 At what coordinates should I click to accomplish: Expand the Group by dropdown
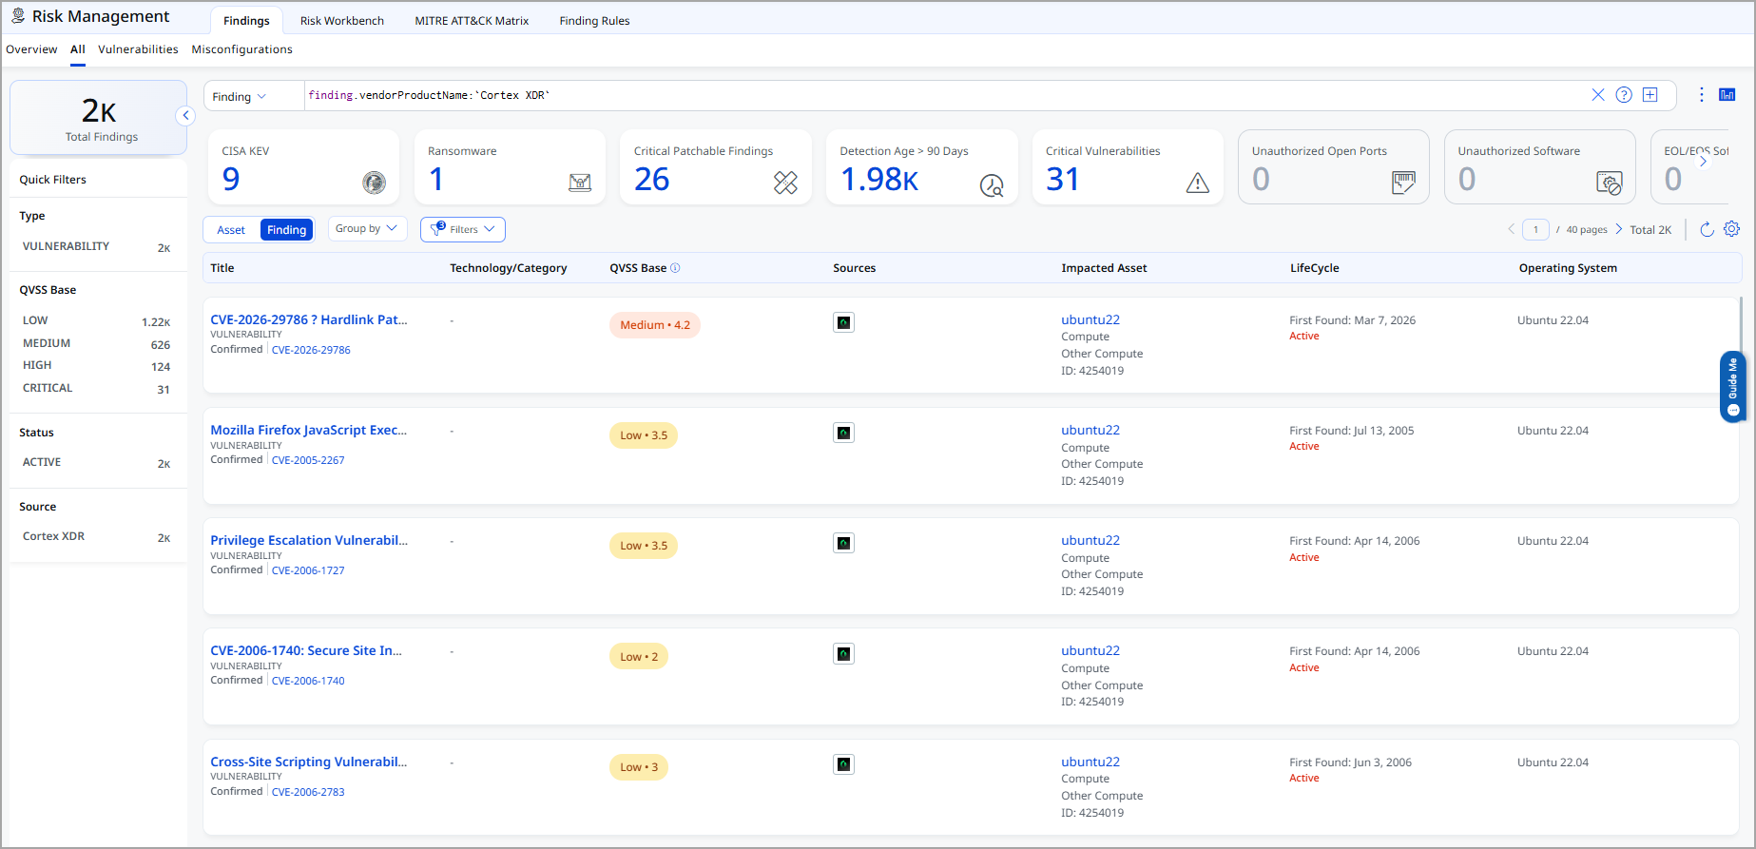coord(366,229)
